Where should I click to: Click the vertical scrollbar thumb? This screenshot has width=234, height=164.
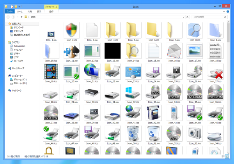click(x=228, y=33)
